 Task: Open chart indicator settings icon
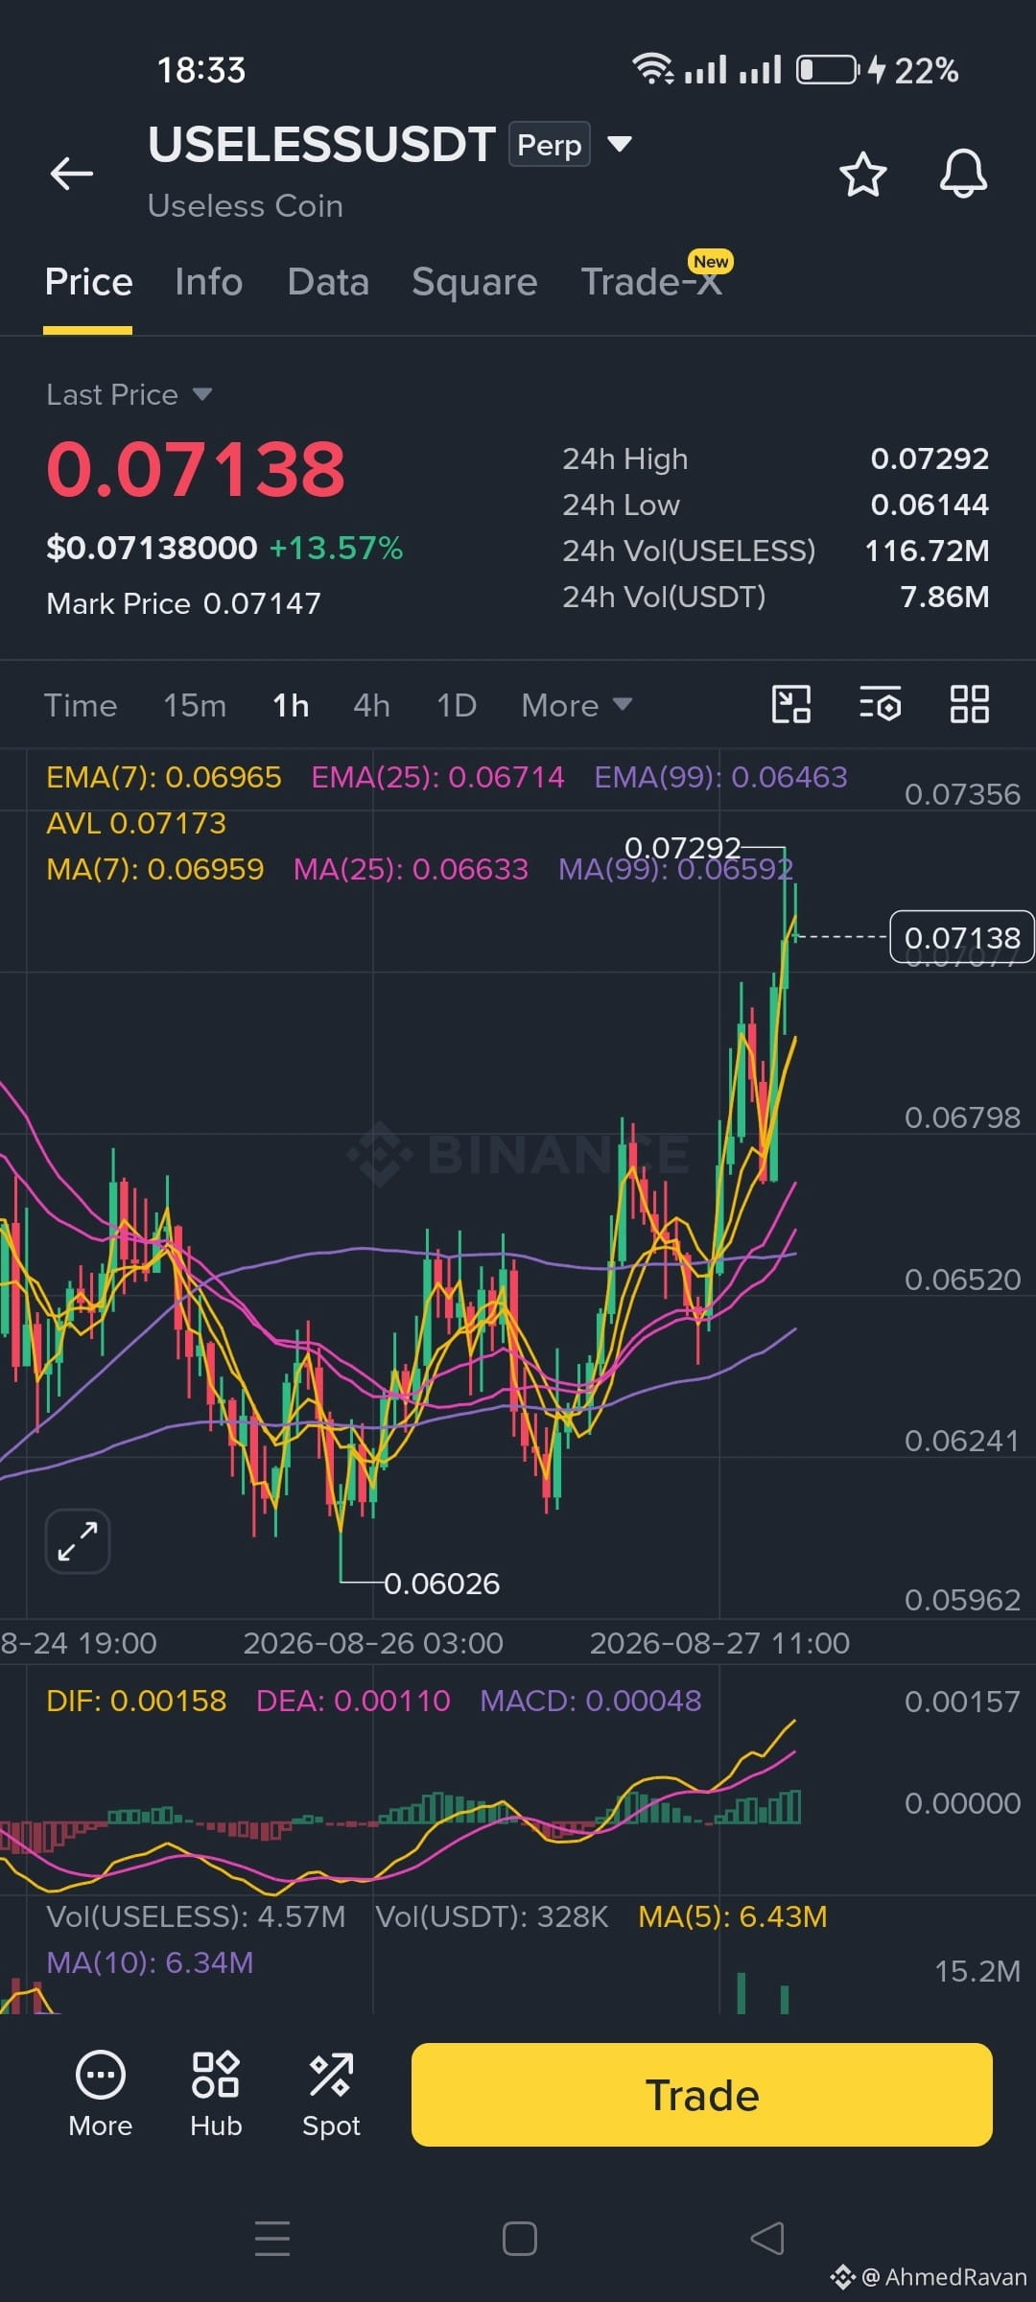coord(880,704)
